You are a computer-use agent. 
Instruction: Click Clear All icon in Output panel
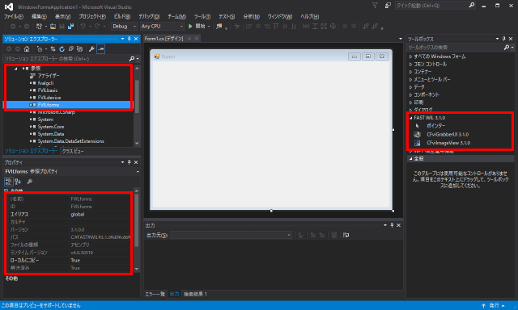[334, 235]
